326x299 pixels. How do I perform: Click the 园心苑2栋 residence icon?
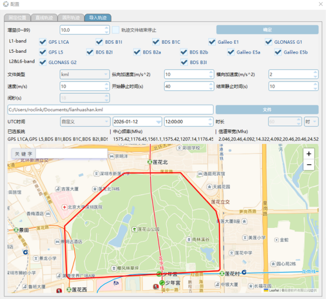click(x=273, y=264)
